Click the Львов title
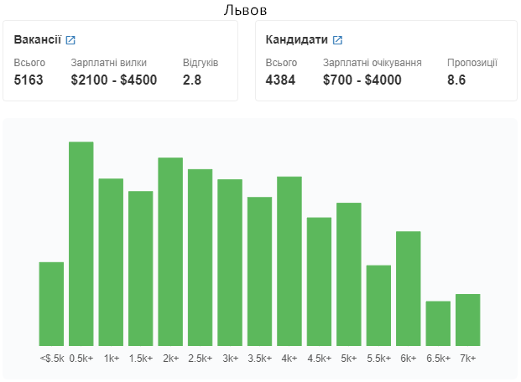521x382 pixels. 245,10
